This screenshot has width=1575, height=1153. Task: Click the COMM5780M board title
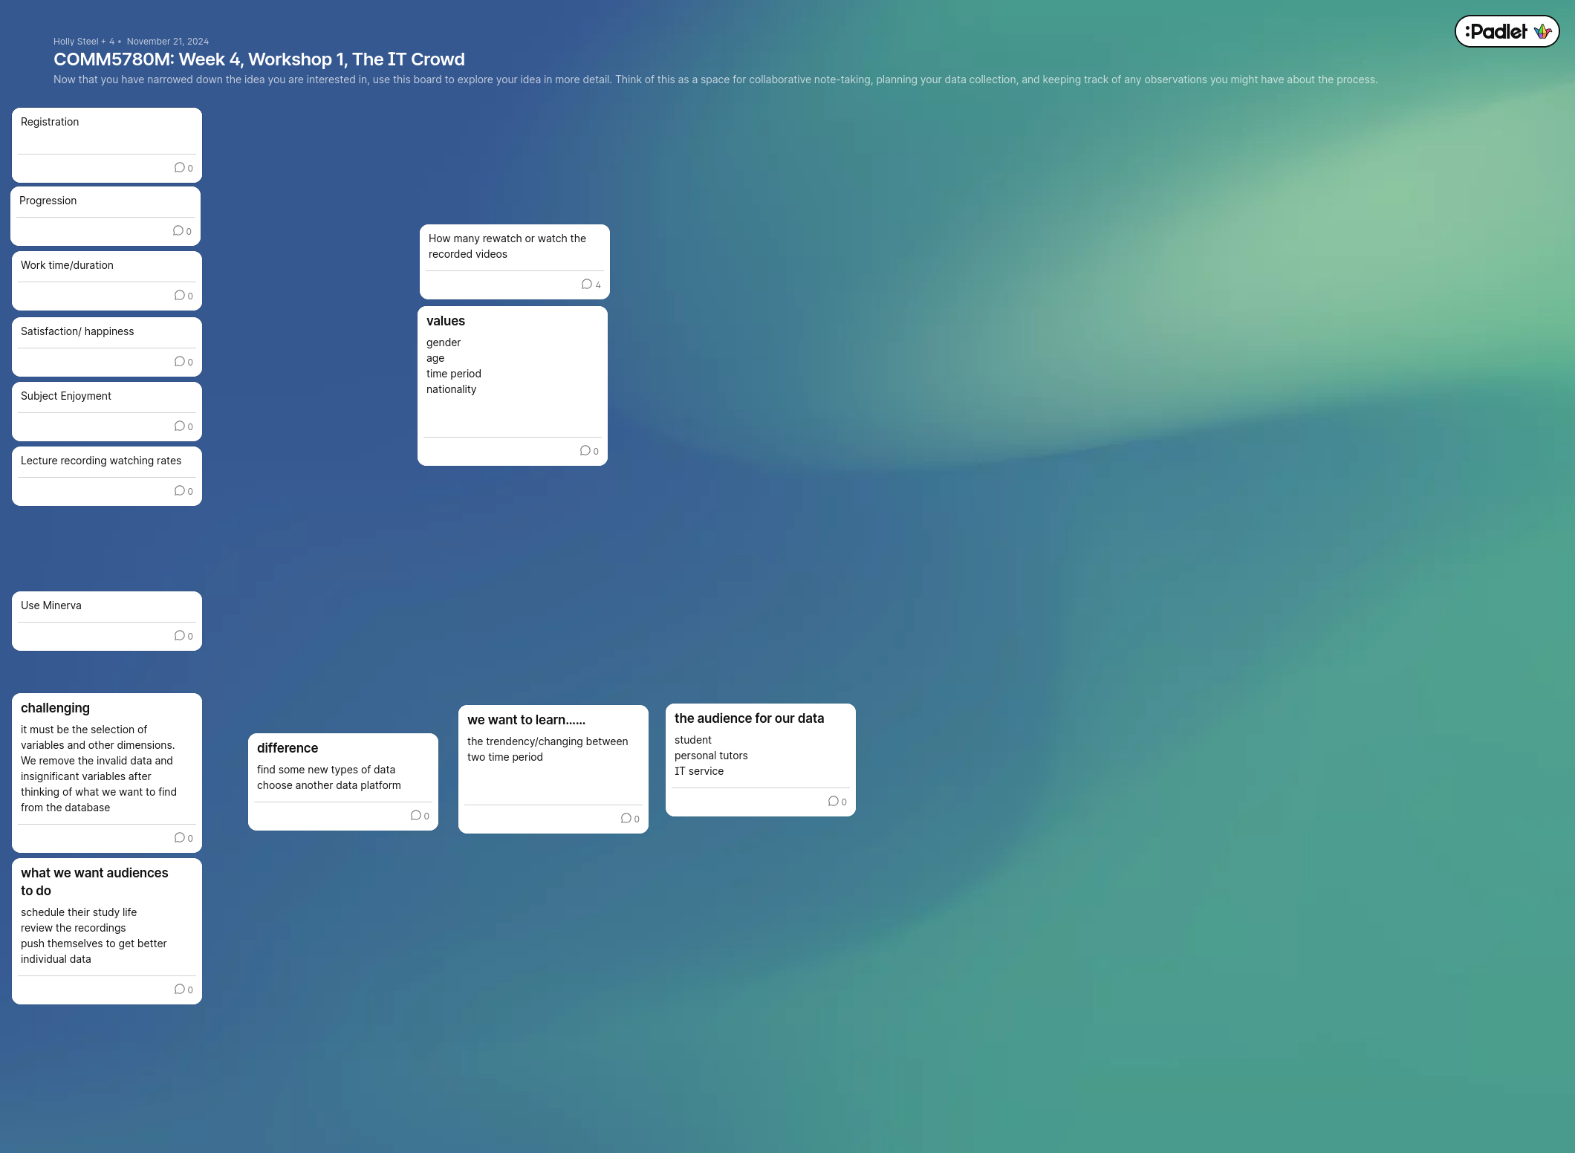(259, 59)
